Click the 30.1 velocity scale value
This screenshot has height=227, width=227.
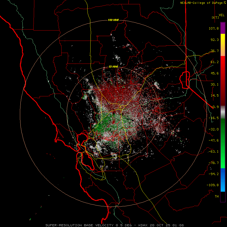215,84
